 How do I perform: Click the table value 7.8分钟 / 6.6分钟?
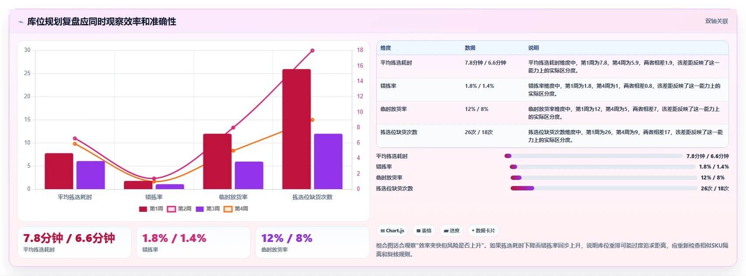click(x=485, y=63)
